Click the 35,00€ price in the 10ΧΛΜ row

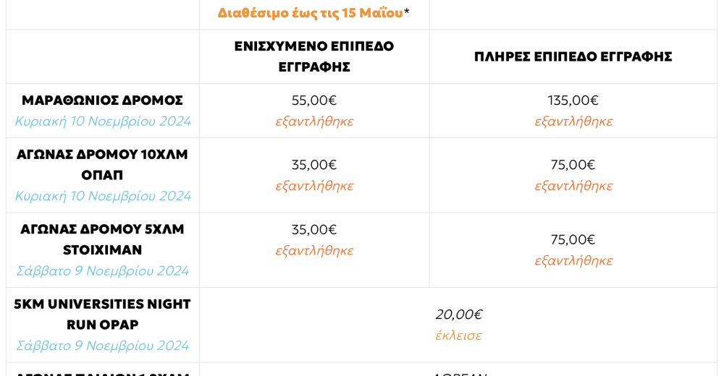coord(314,165)
